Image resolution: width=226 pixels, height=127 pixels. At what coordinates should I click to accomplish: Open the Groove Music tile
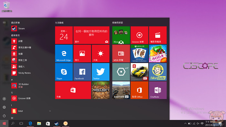139,35
